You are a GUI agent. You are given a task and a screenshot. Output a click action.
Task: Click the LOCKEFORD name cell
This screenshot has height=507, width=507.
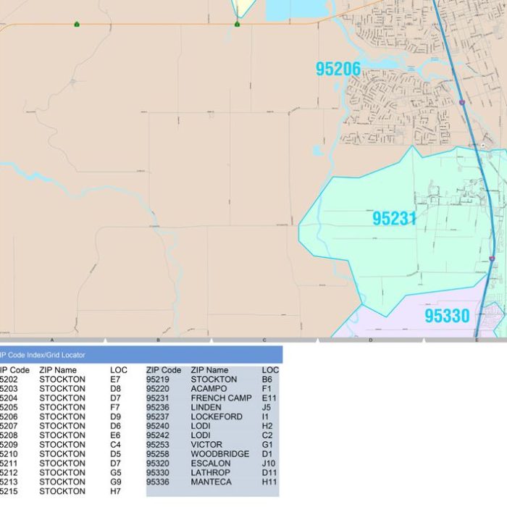(217, 416)
